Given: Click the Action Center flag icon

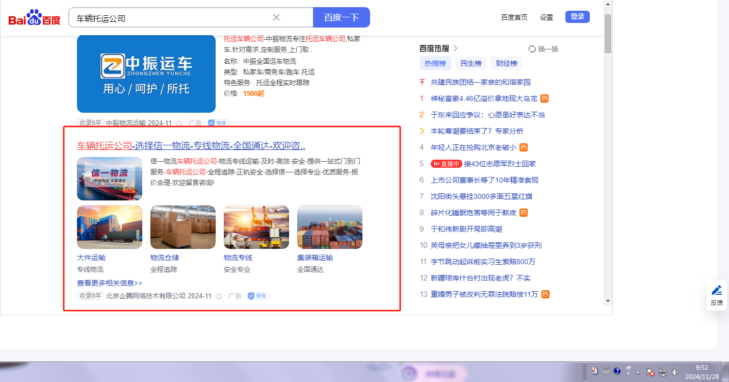Looking at the screenshot, I should pyautogui.click(x=650, y=372).
